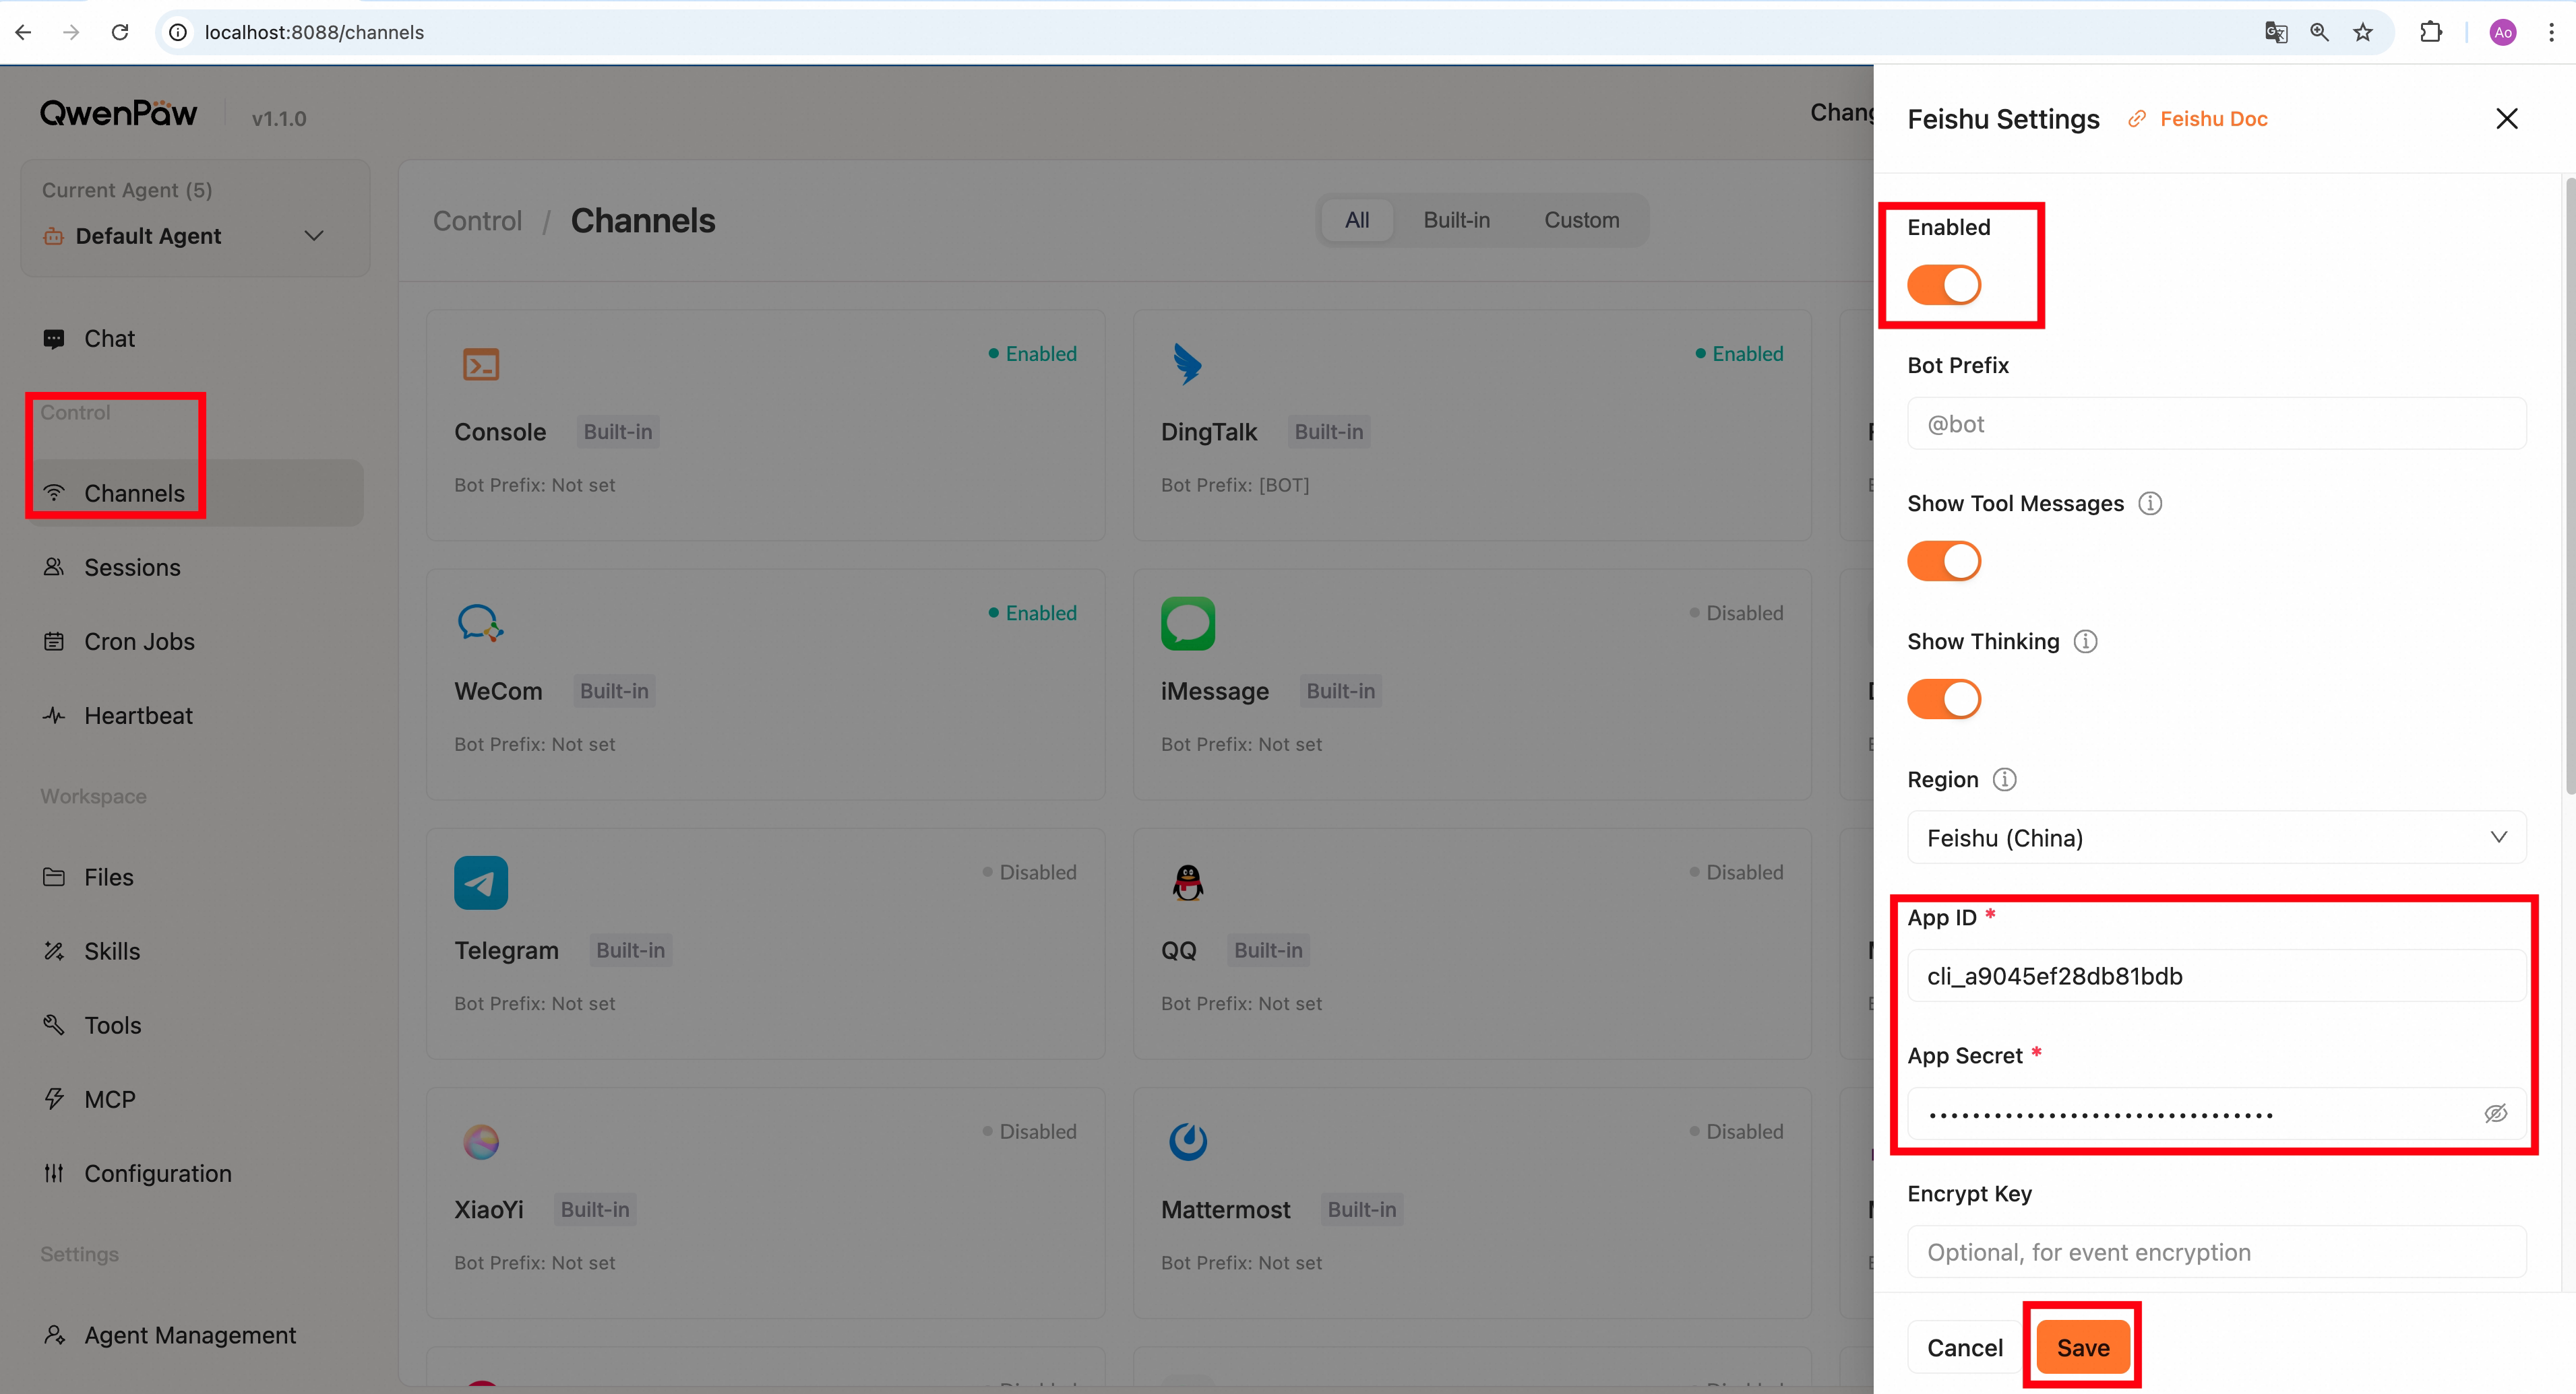The height and width of the screenshot is (1394, 2576).
Task: Select the Custom filter tab
Action: coord(1581,220)
